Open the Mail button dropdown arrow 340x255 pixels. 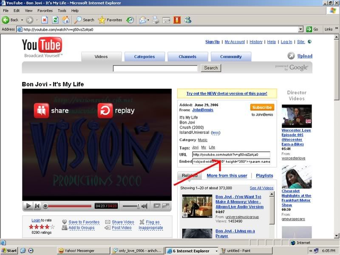148,20
